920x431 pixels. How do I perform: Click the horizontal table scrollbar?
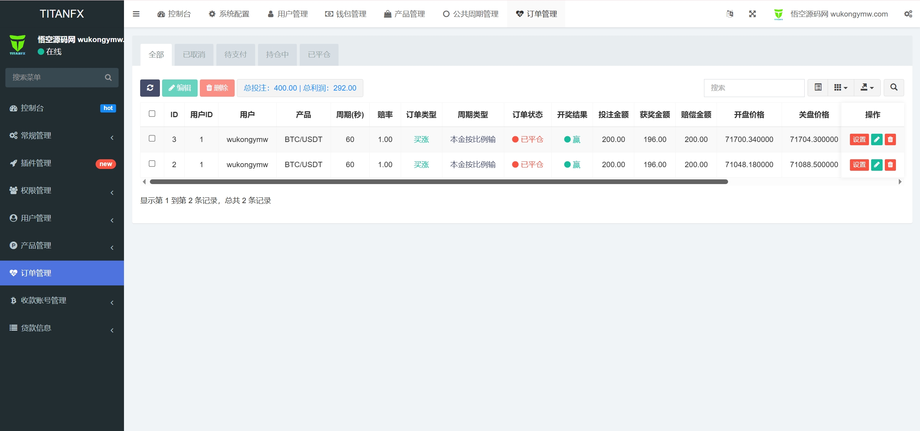[438, 182]
